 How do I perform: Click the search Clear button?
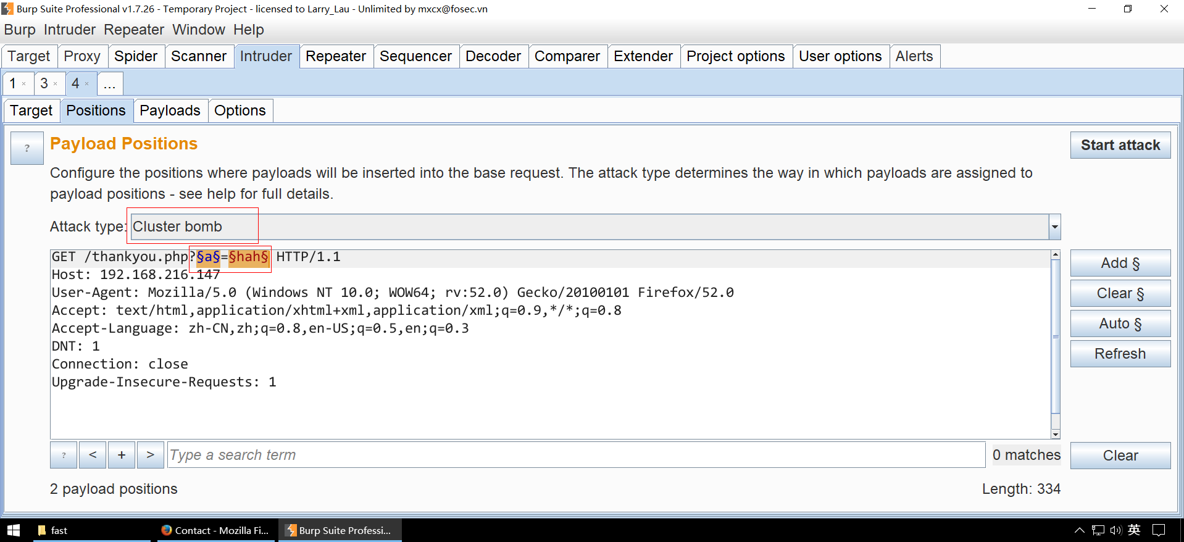[x=1120, y=456]
